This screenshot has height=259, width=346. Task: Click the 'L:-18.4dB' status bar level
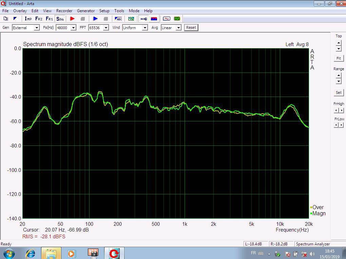(x=253, y=244)
